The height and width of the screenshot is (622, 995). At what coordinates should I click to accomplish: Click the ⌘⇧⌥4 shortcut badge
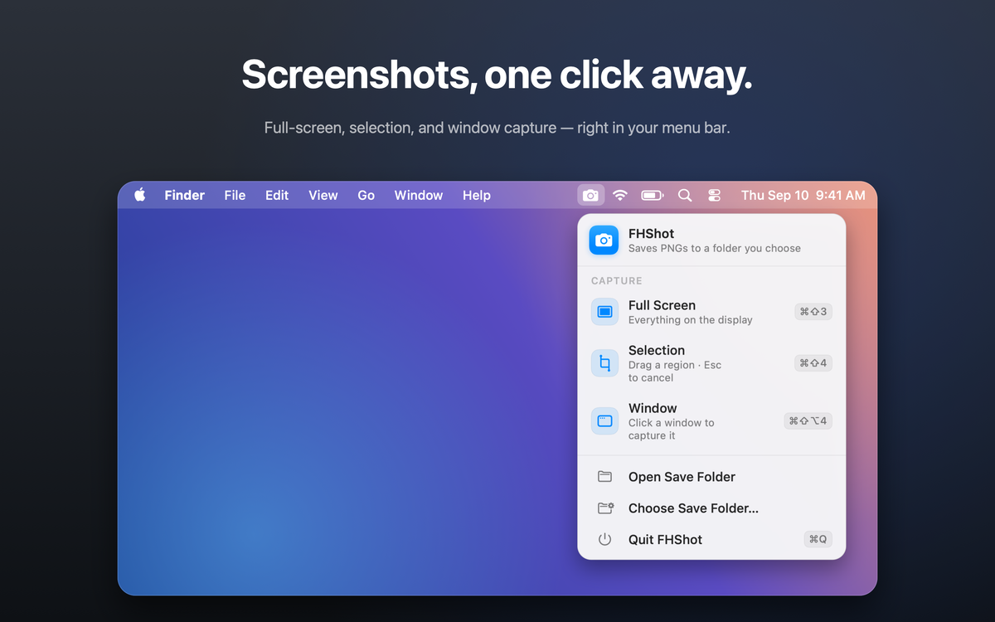[808, 421]
